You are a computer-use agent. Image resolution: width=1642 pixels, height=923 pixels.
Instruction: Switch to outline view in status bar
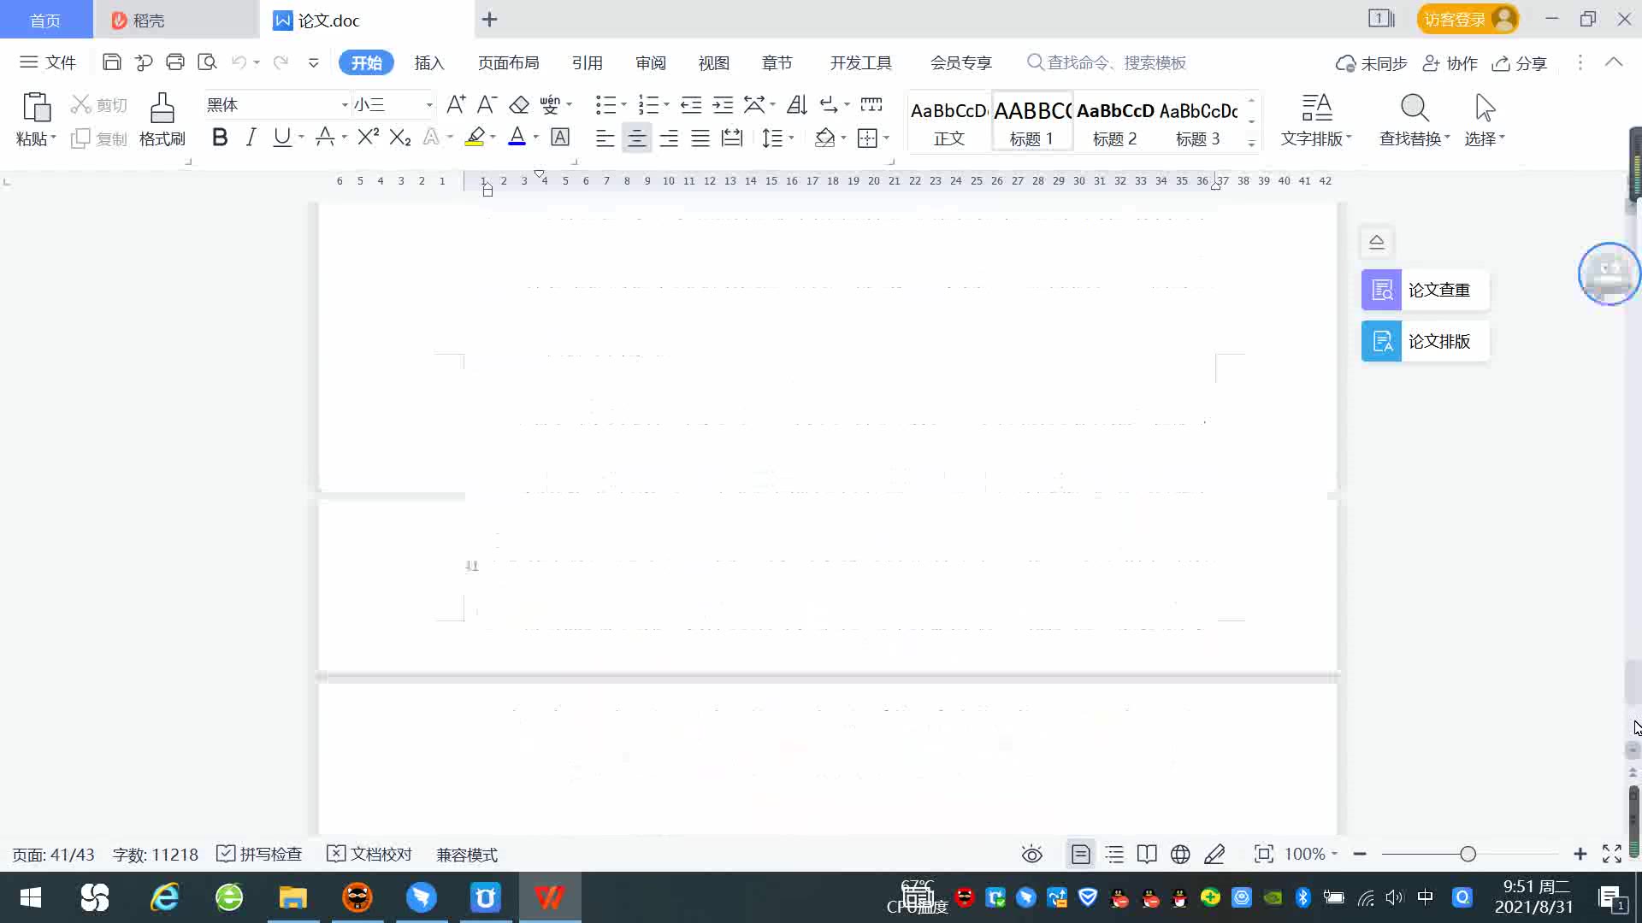1114,854
